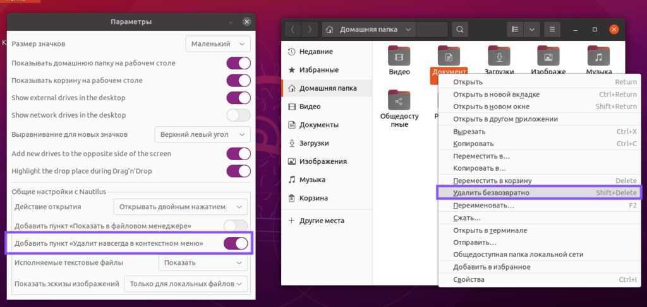
Task: Toggle «Удалит навсегда в контекстном меню» switch
Action: [x=236, y=243]
